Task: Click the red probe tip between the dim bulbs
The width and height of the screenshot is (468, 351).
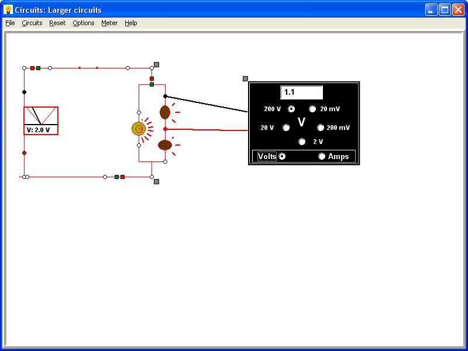Action: [165, 129]
